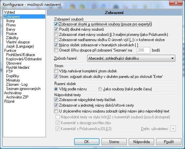
Task: Go to 'Rychlé hledání' settings page
Action: 18,67
